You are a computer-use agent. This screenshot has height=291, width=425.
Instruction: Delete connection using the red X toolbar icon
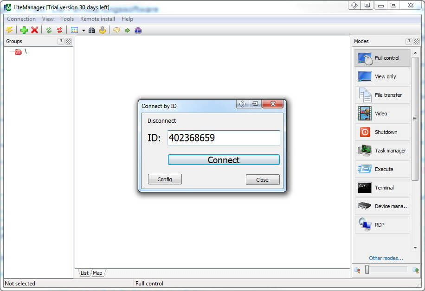point(34,30)
